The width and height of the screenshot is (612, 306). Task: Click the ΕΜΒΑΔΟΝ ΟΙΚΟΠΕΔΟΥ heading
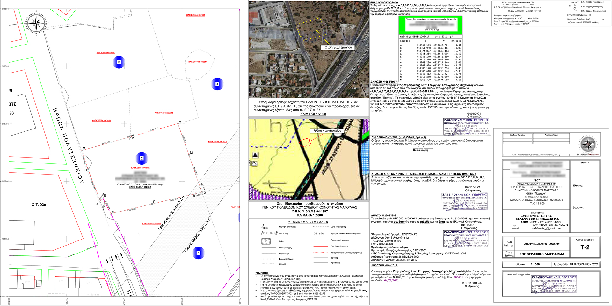pos(384,2)
